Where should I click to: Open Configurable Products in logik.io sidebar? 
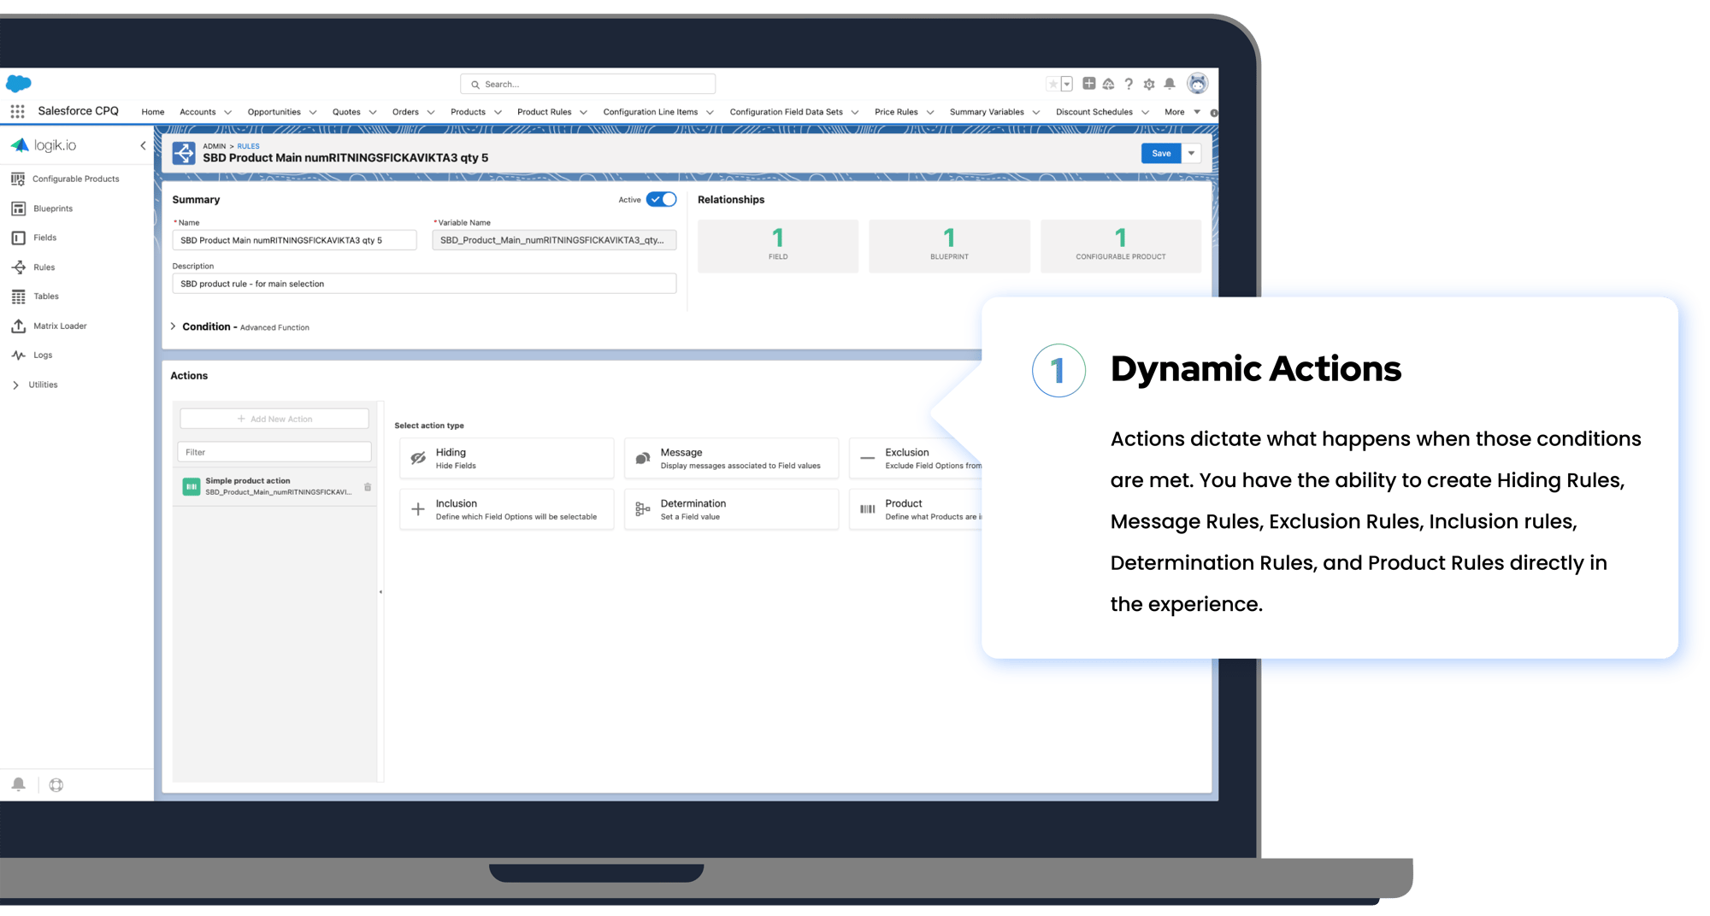75,179
